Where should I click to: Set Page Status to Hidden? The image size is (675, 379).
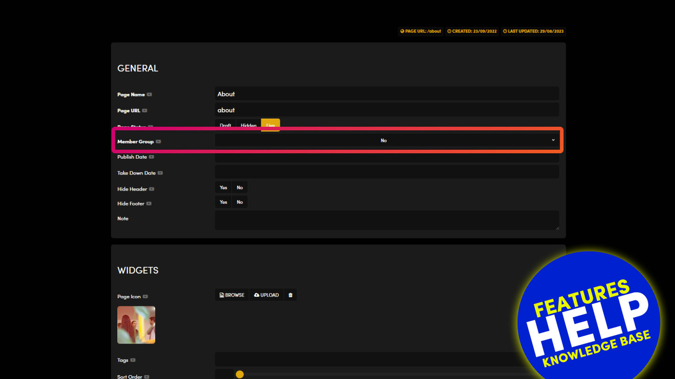pos(249,125)
